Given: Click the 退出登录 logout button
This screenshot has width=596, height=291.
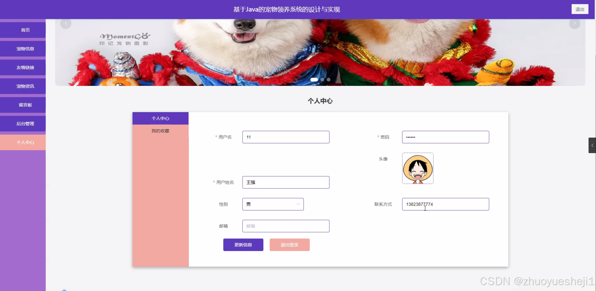Looking at the screenshot, I should (289, 245).
